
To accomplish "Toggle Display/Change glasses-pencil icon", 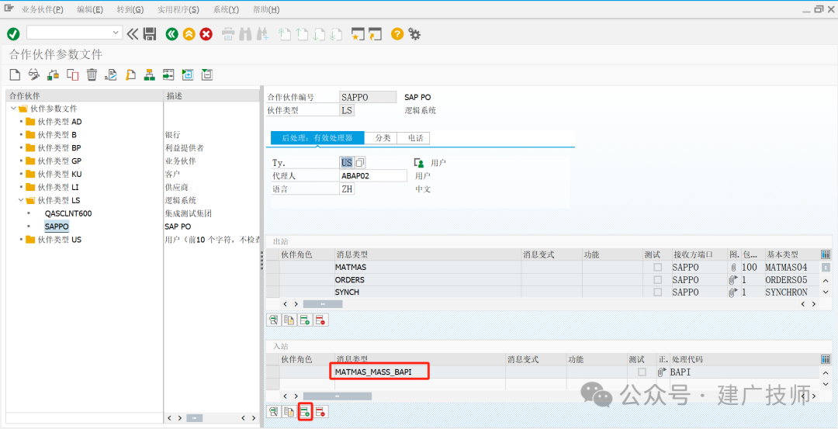I will point(33,74).
